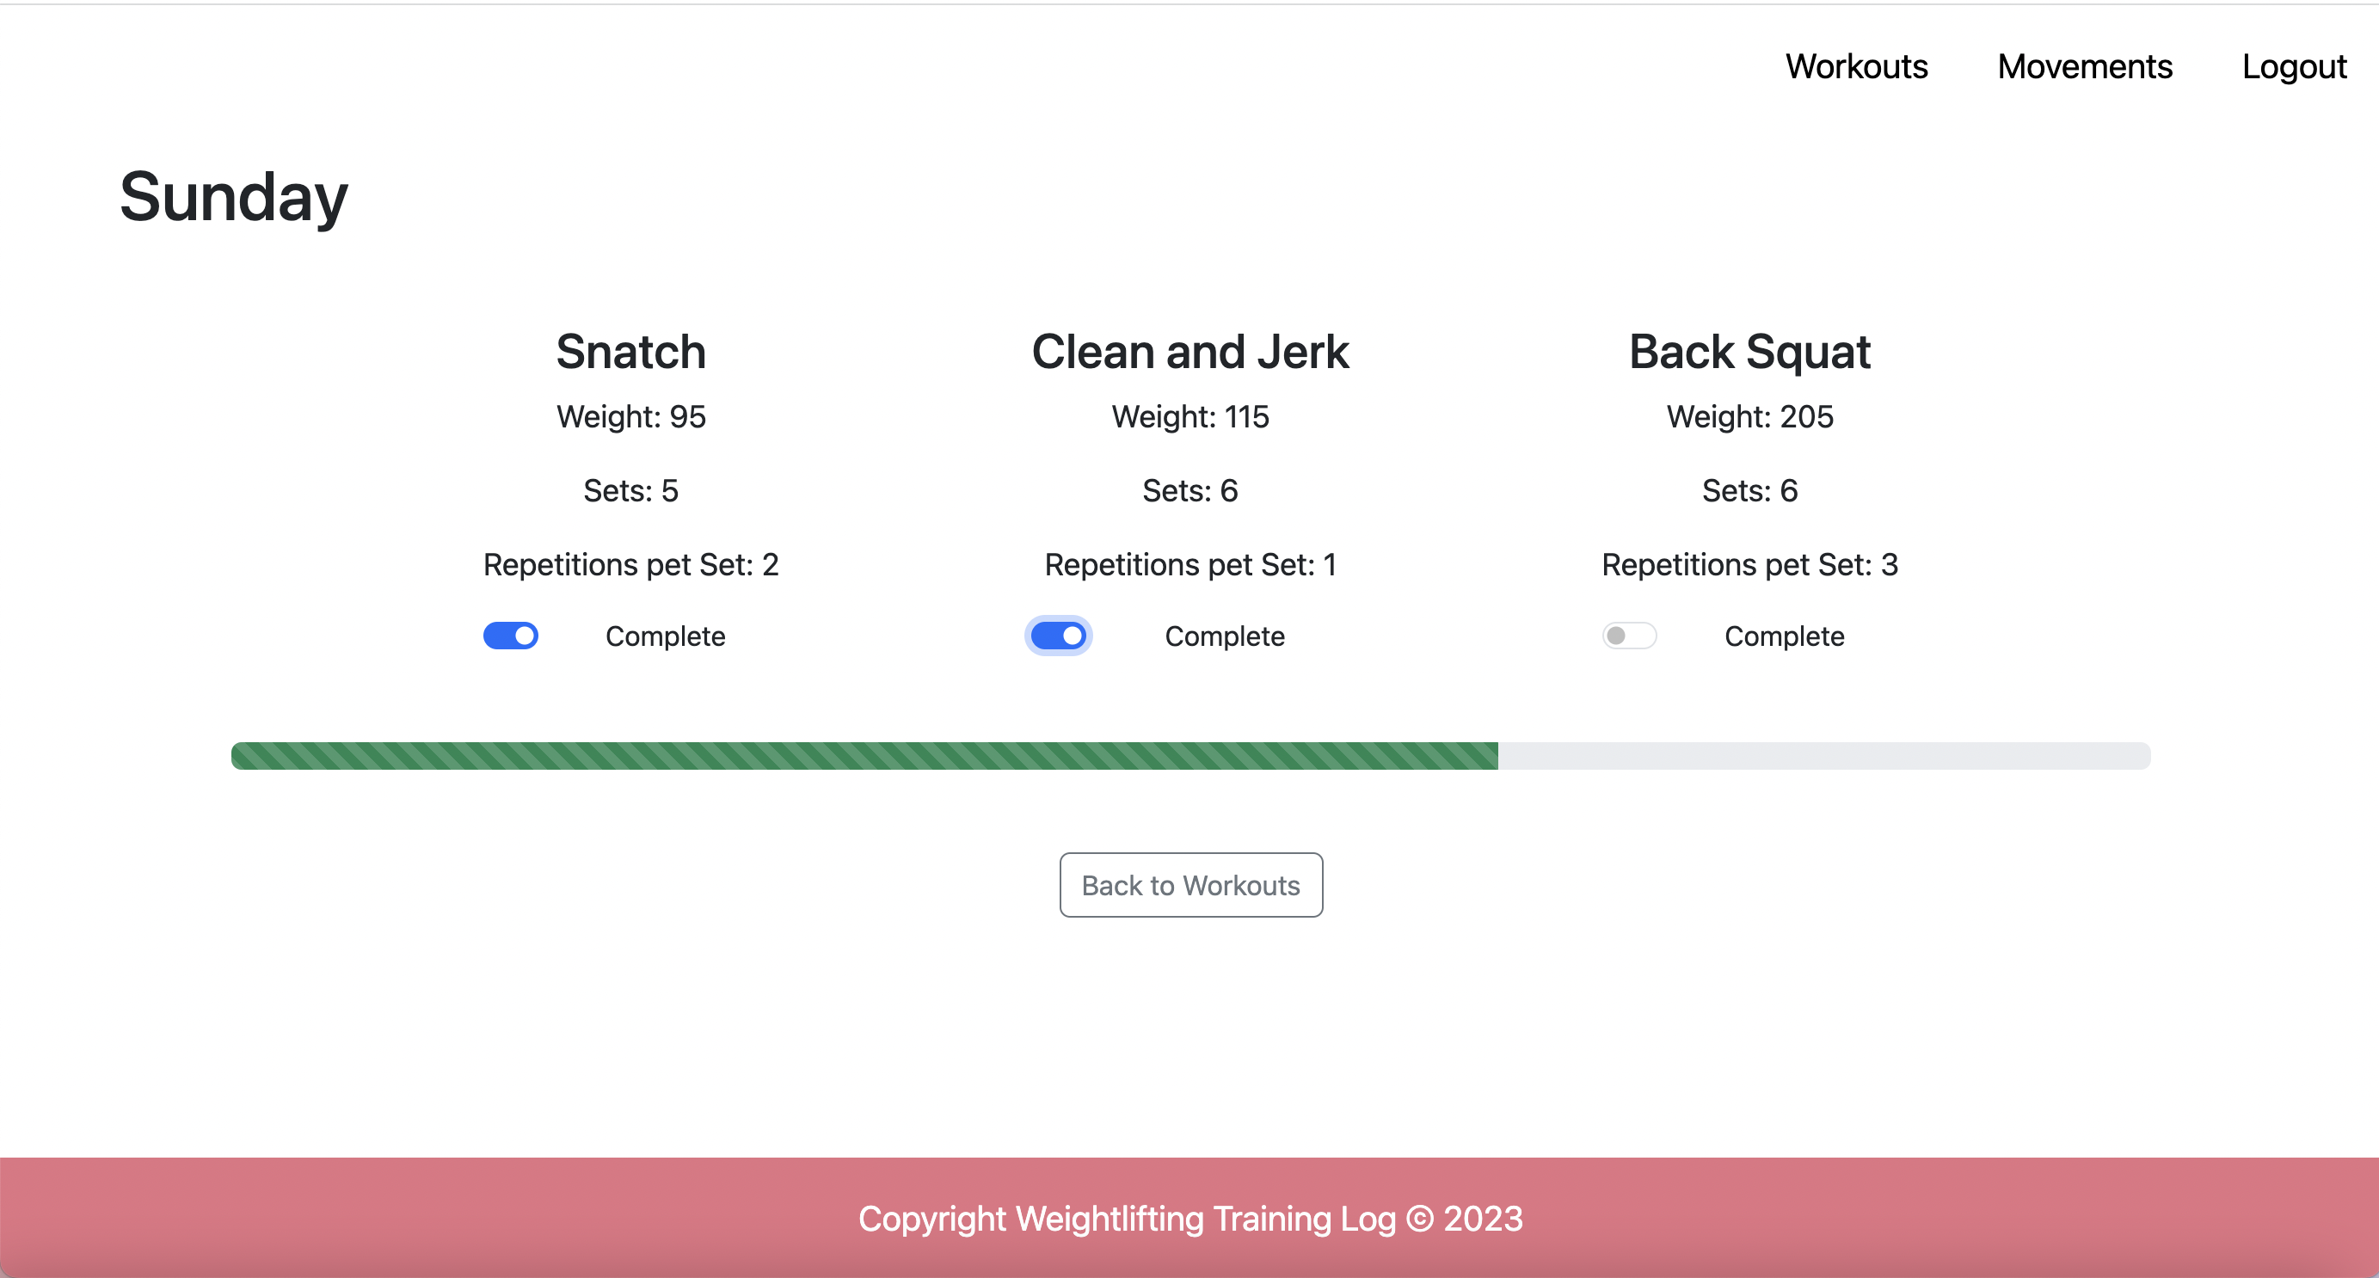Click the Back Squat title
The width and height of the screenshot is (2379, 1278).
[1749, 352]
